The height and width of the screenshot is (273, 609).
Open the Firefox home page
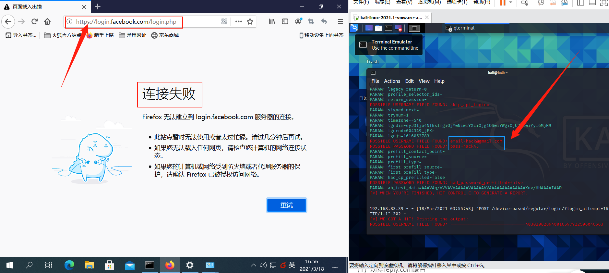pos(47,22)
